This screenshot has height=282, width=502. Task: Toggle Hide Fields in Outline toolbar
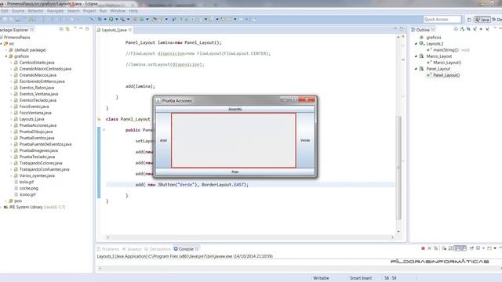pos(468,29)
